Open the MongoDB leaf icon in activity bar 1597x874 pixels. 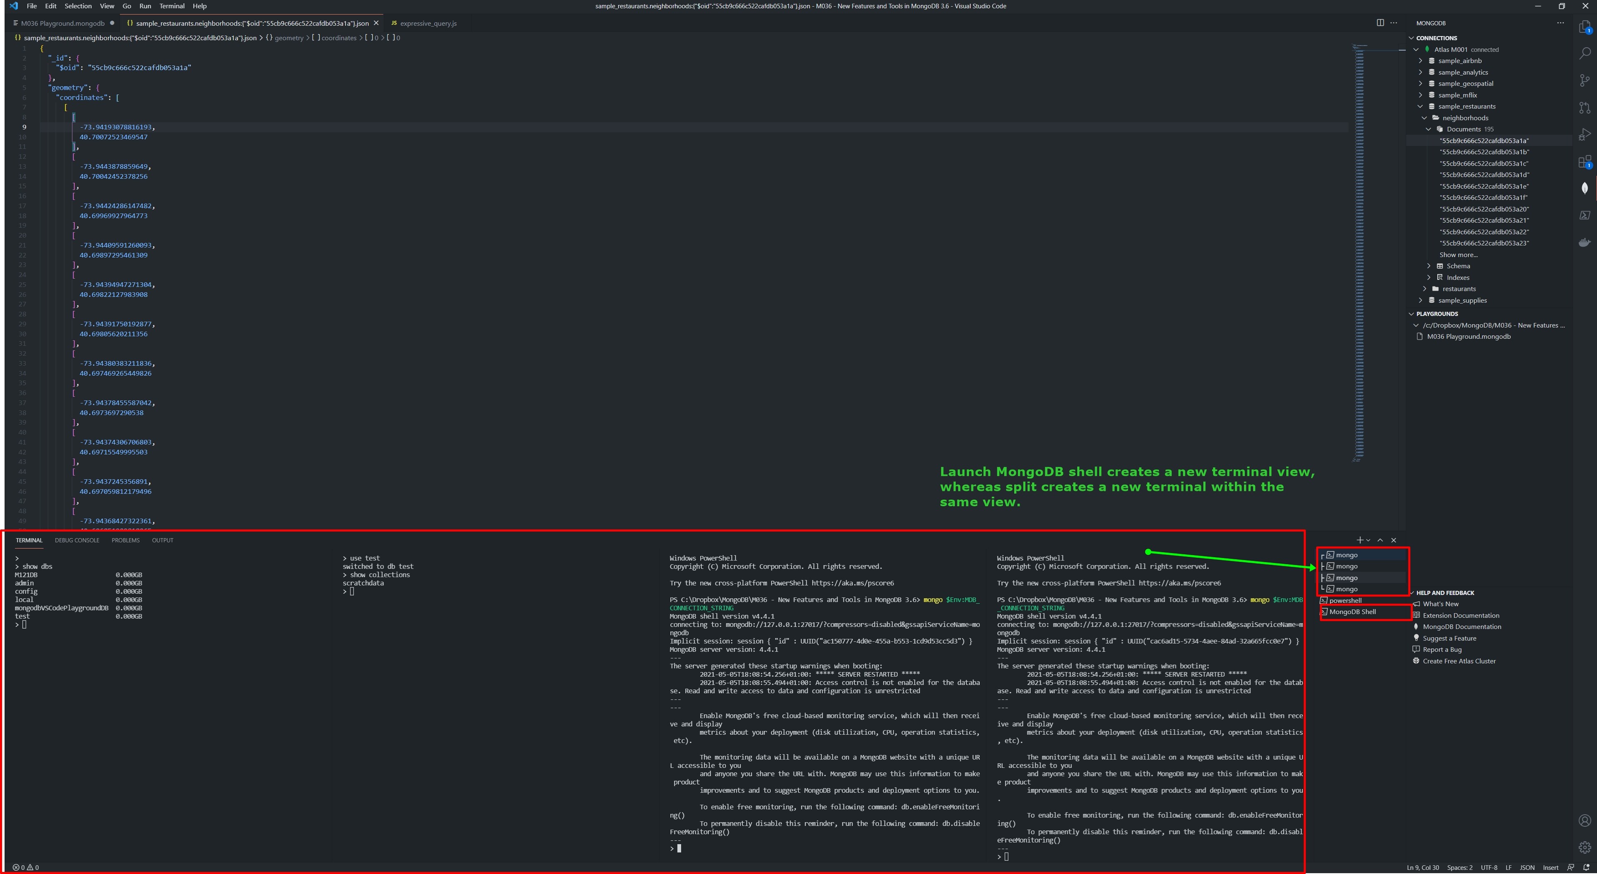1585,188
